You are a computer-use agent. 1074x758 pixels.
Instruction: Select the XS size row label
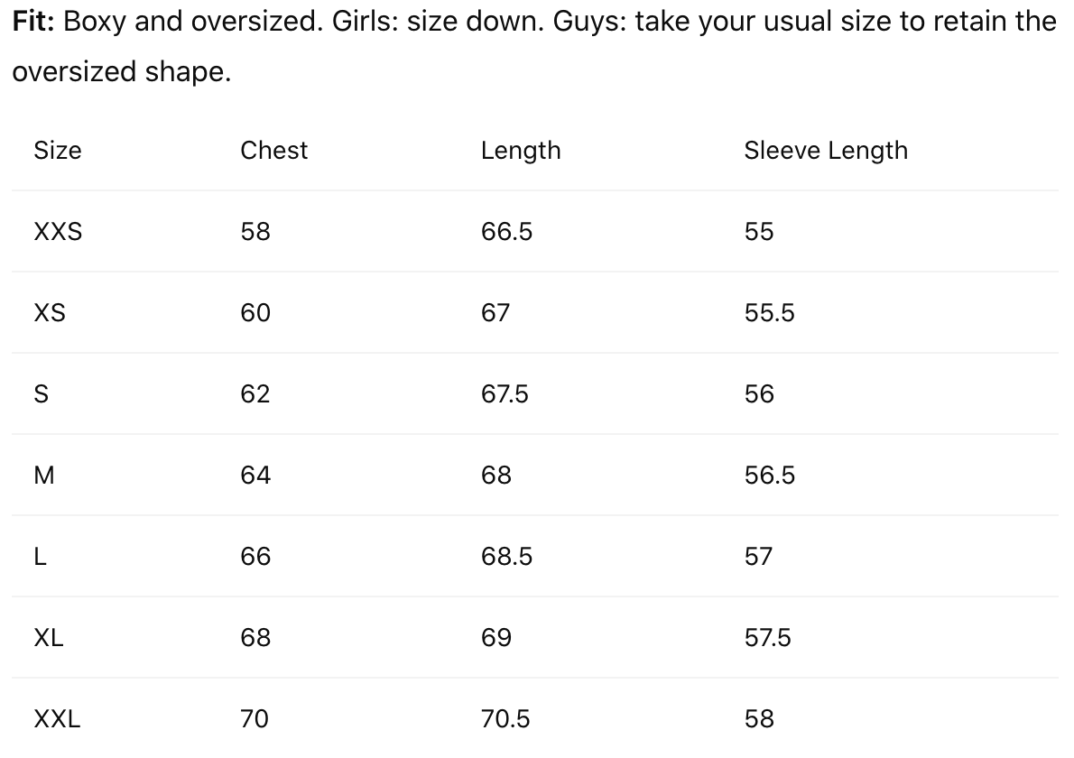[49, 313]
